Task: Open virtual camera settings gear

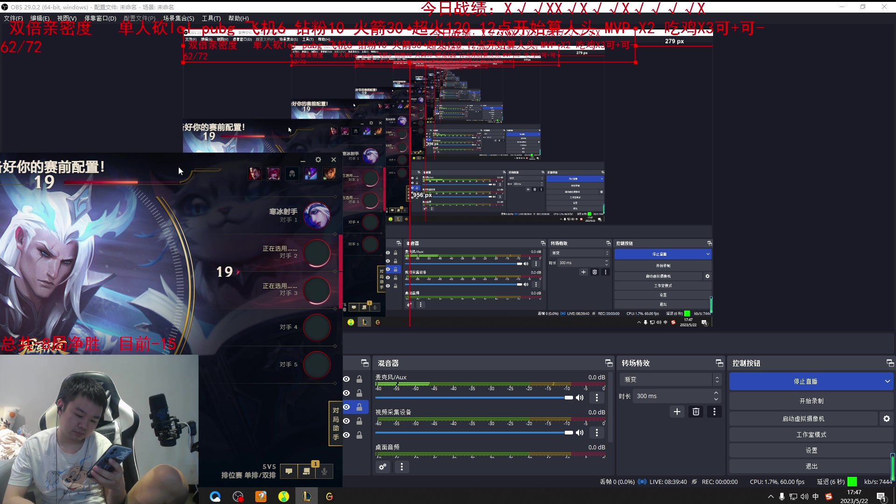Action: (887, 419)
